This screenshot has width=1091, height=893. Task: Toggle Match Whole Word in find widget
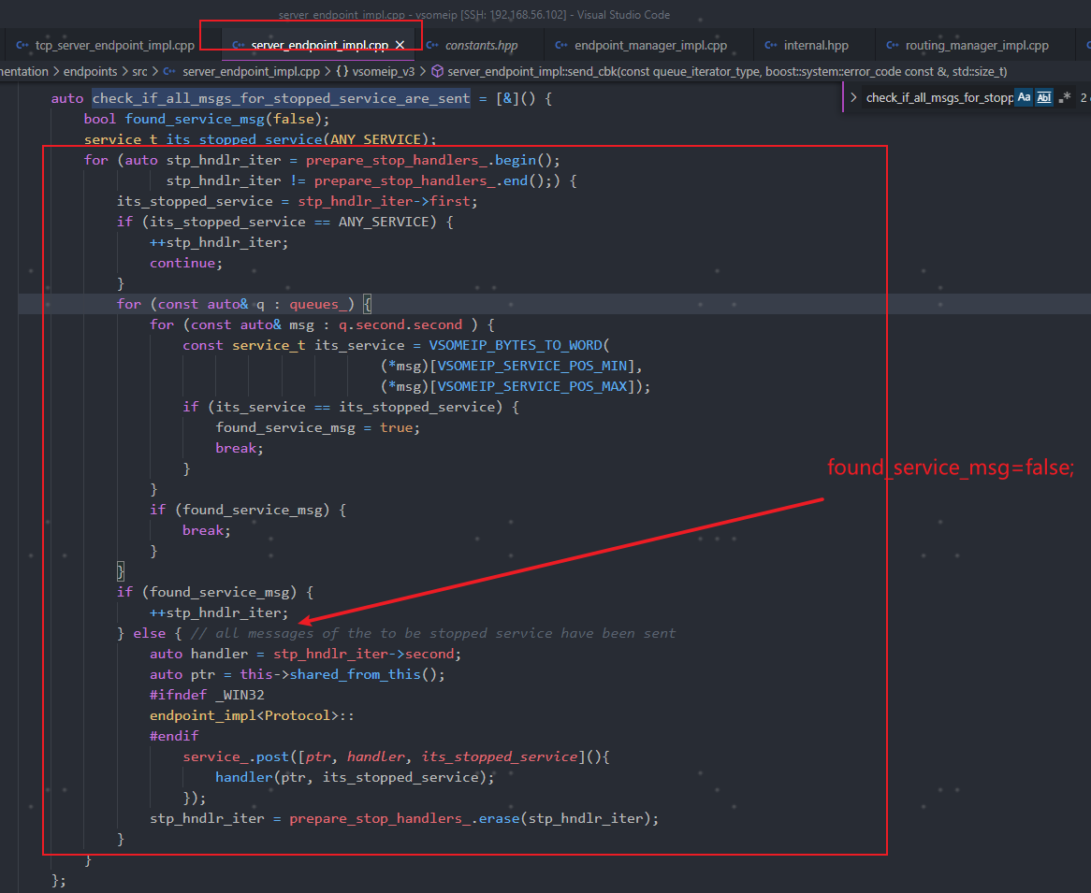point(1043,97)
